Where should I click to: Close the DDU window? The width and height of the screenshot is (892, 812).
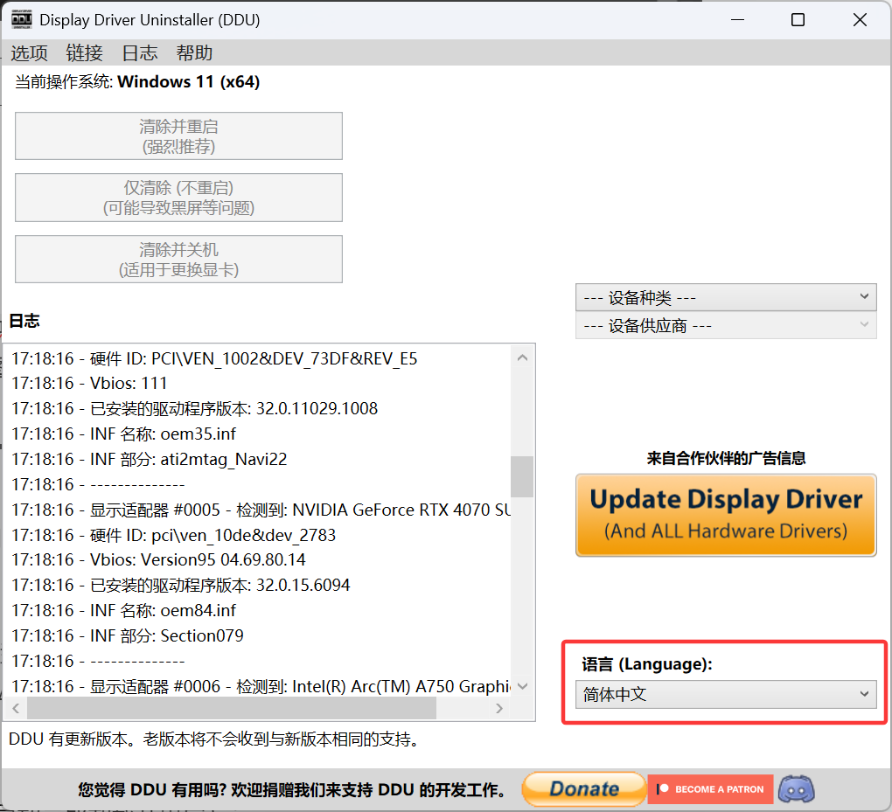860,20
